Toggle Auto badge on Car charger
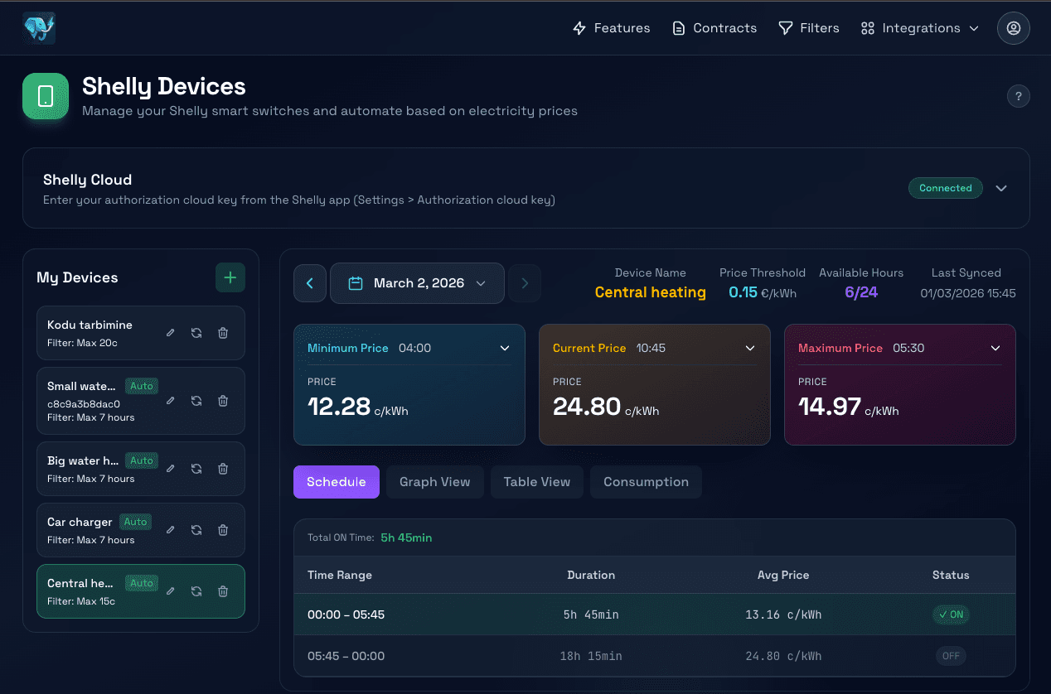 [x=135, y=522]
